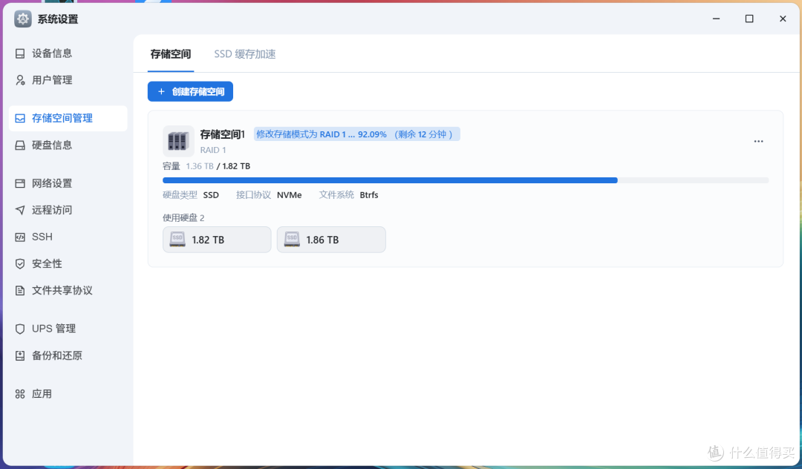Select 硬盘信息 in the sidebar
This screenshot has height=469, width=802.
pyautogui.click(x=68, y=145)
